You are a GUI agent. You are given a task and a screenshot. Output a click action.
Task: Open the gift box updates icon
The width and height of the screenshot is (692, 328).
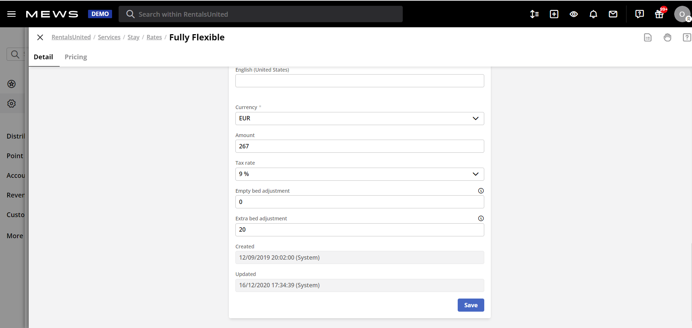(x=659, y=14)
